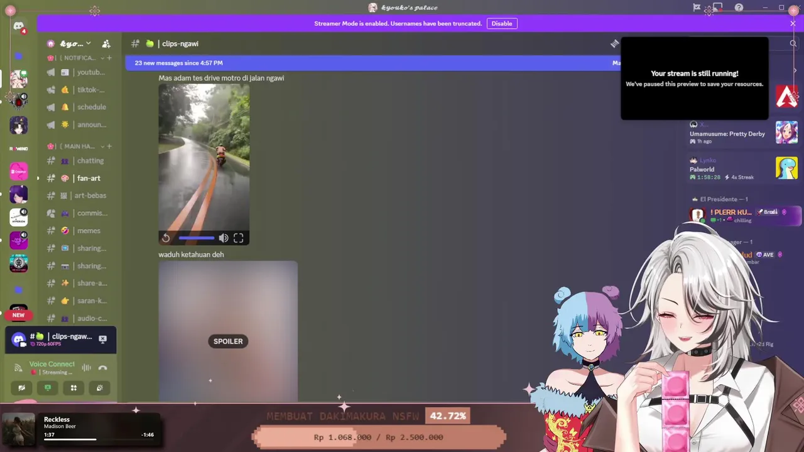The width and height of the screenshot is (804, 452).
Task: Click the clips-ngawi channel title
Action: (180, 43)
